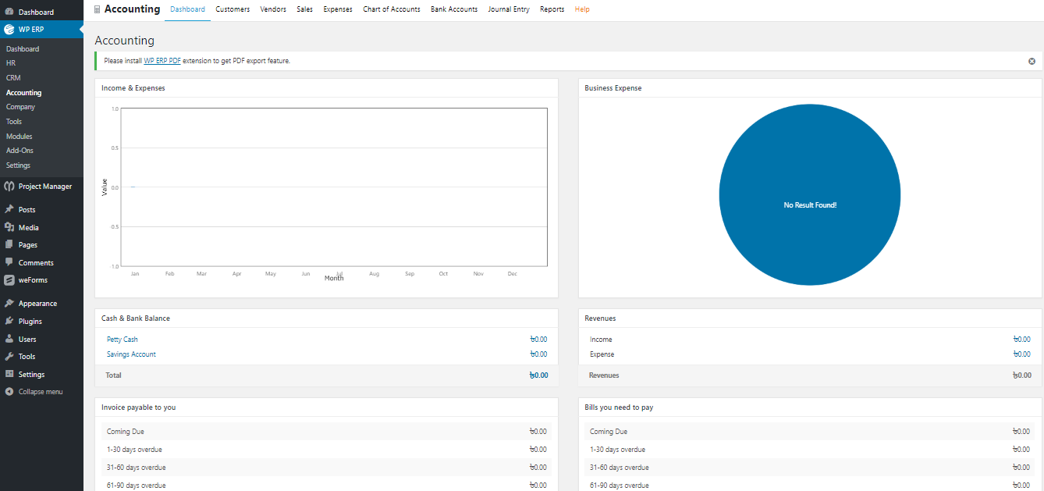Image resolution: width=1044 pixels, height=491 pixels.
Task: Click the Users person icon
Action: pyautogui.click(x=9, y=339)
